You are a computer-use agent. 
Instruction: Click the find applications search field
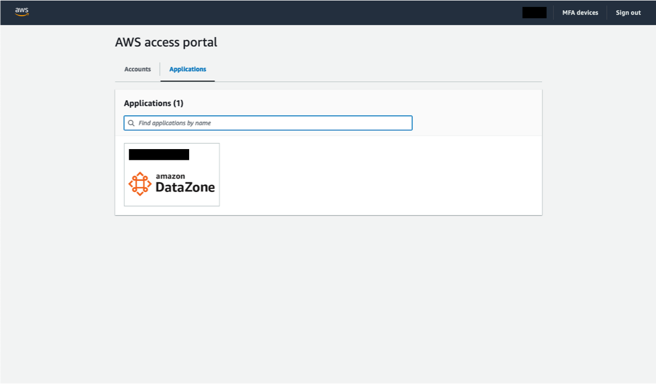[268, 123]
